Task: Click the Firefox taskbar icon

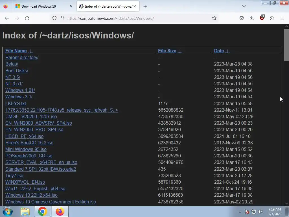Action: (x=60, y=211)
